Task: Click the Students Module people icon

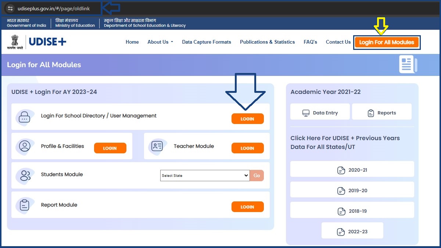Action: point(25,176)
